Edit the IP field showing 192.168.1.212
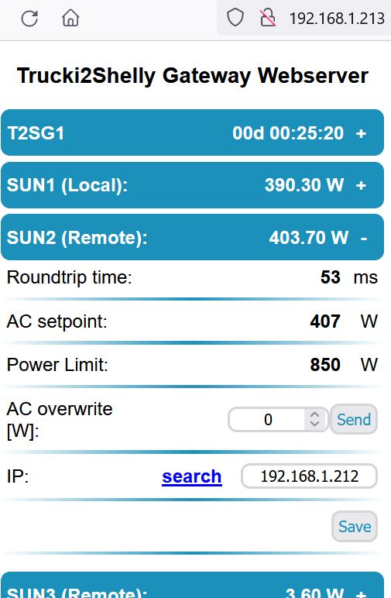This screenshot has height=598, width=391. coord(309,476)
